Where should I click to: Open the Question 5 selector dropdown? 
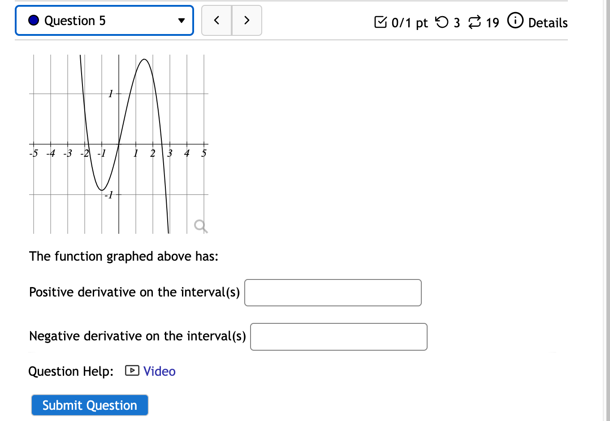tap(104, 20)
